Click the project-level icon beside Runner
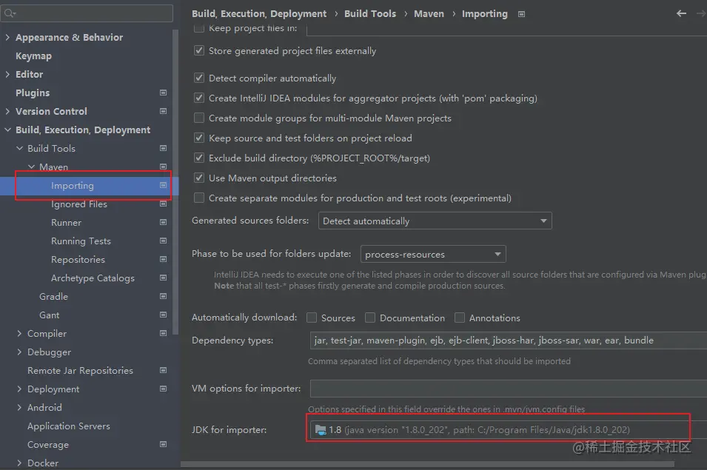 pos(163,222)
